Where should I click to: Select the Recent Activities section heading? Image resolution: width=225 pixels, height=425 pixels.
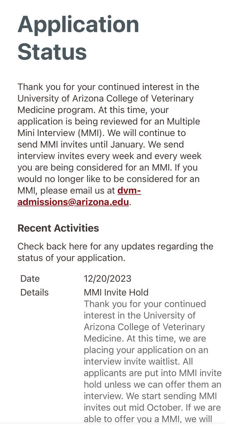[58, 228]
